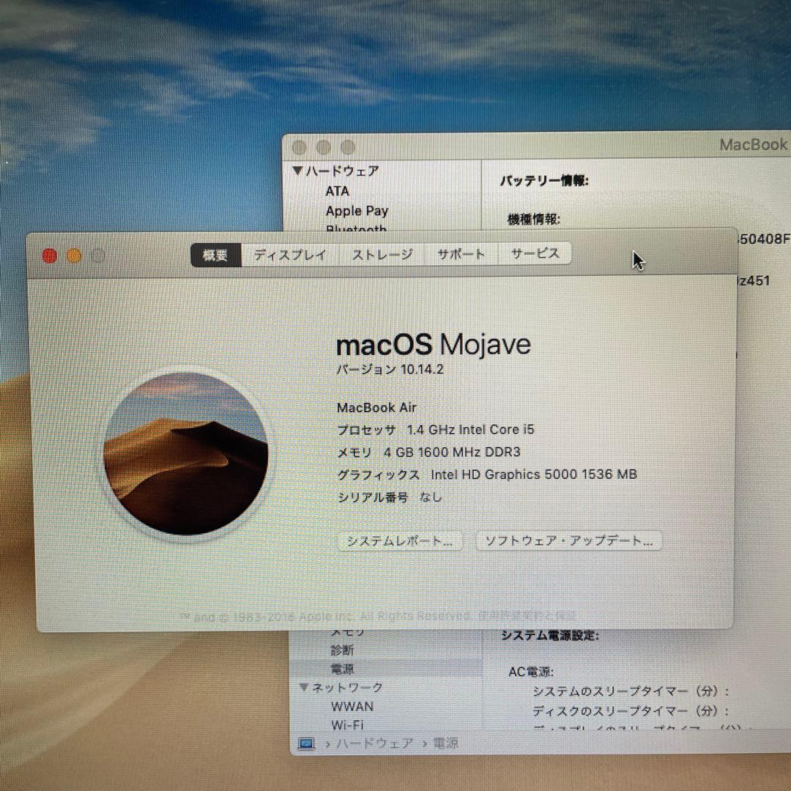791x791 pixels.
Task: Open the サービス tab
Action: coord(535,253)
